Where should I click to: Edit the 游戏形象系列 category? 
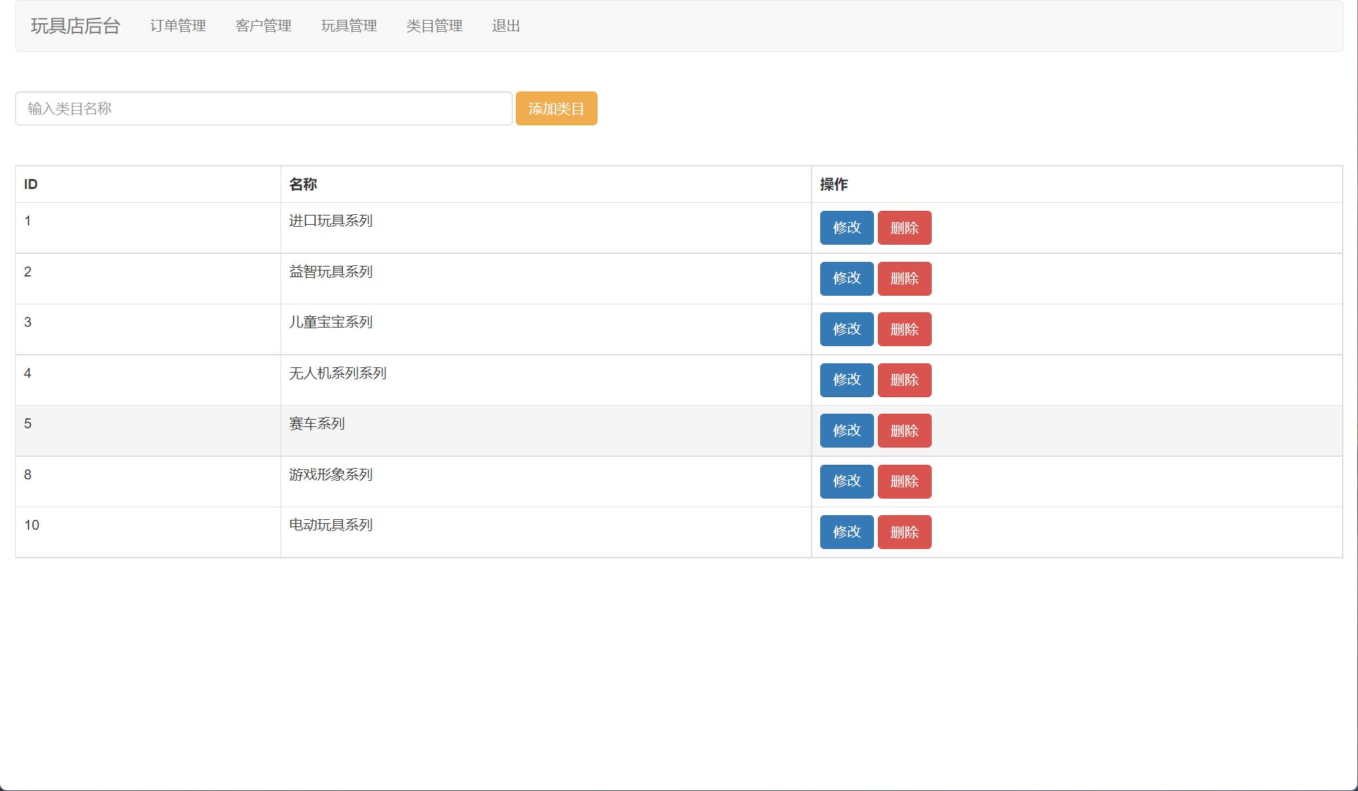pos(846,481)
